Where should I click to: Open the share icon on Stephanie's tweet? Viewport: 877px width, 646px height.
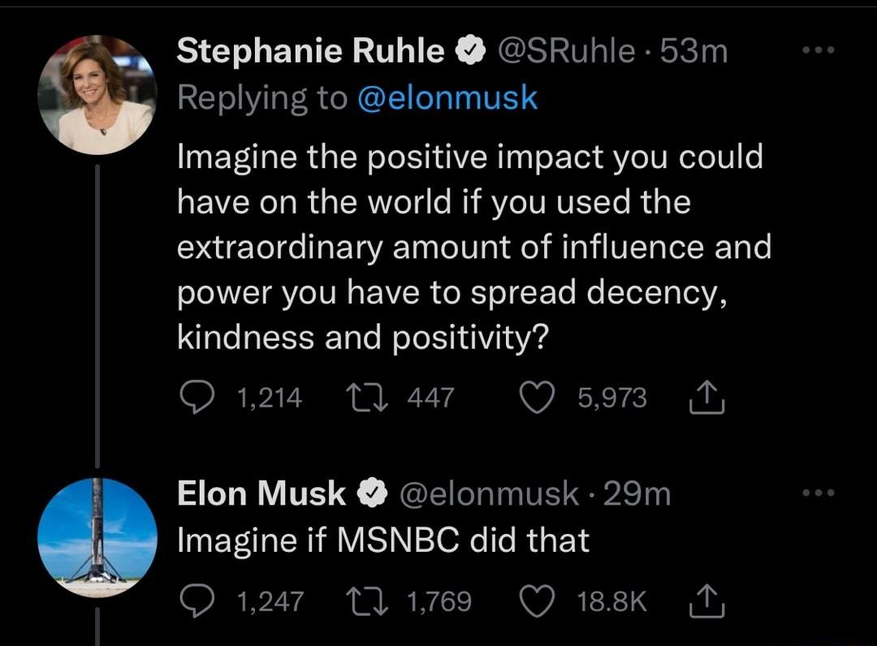pos(707,397)
